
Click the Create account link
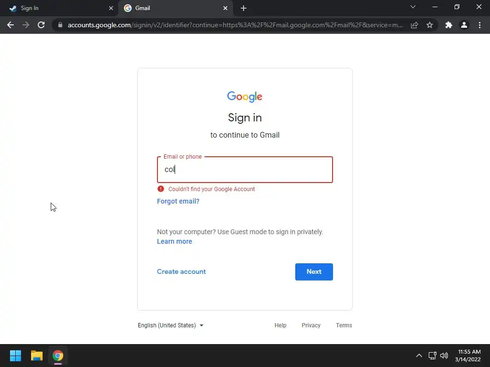181,271
